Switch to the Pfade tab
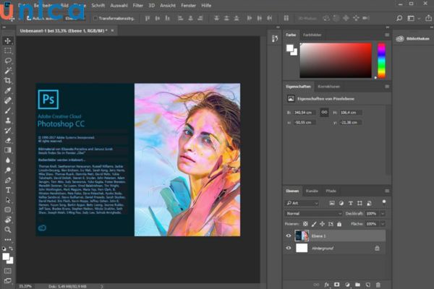 click(x=331, y=190)
